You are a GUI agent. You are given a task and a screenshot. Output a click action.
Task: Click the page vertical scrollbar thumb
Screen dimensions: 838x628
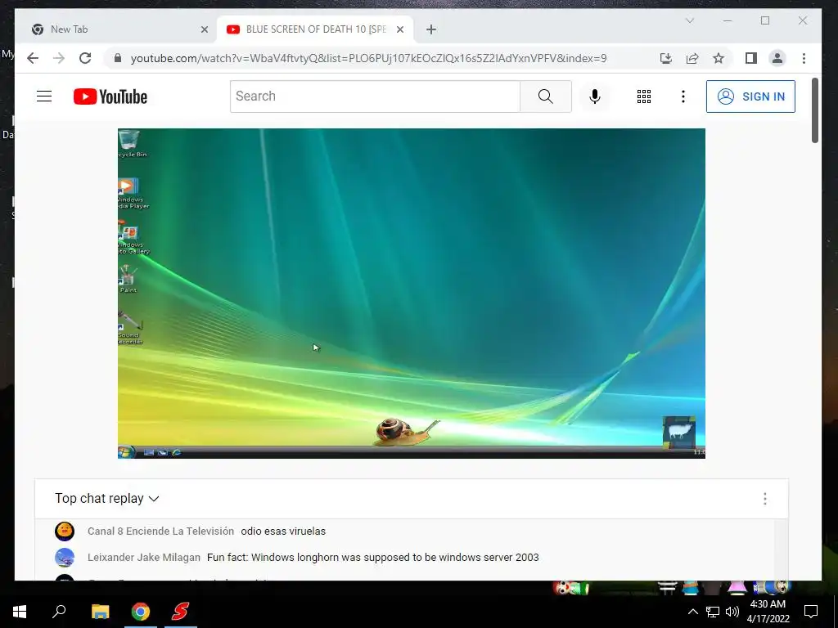click(814, 110)
